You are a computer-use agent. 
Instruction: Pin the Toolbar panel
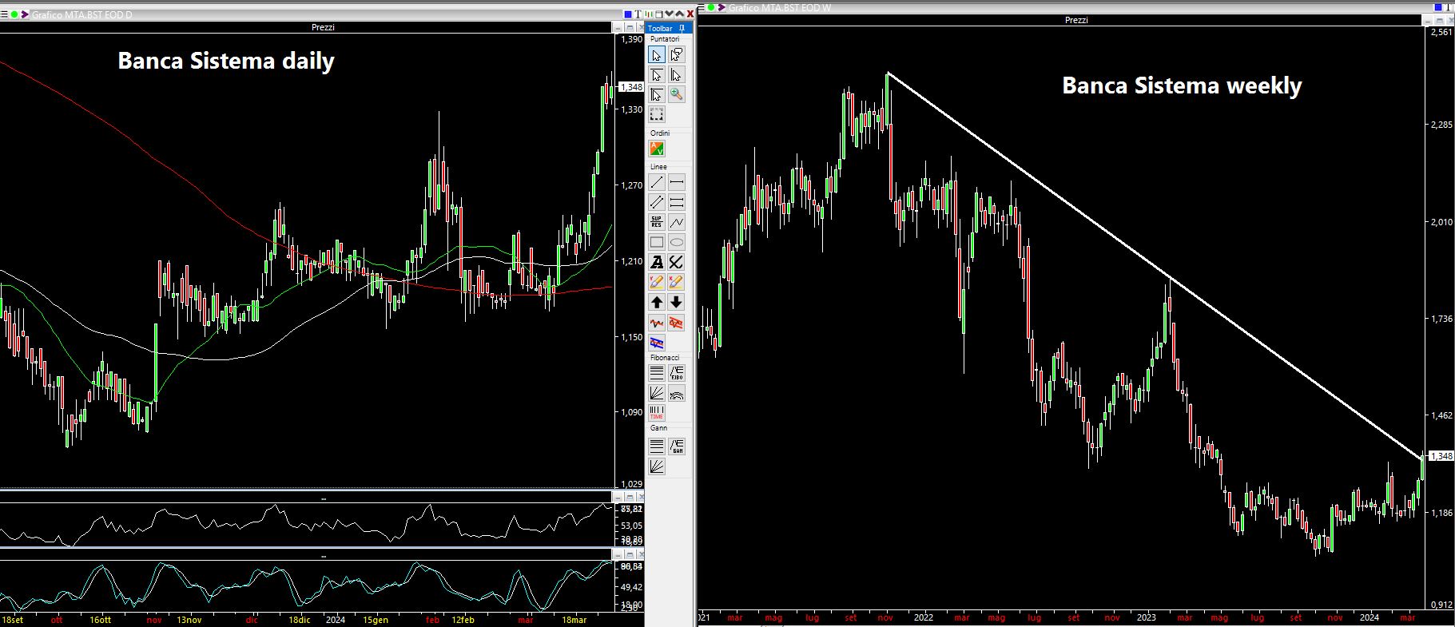682,29
